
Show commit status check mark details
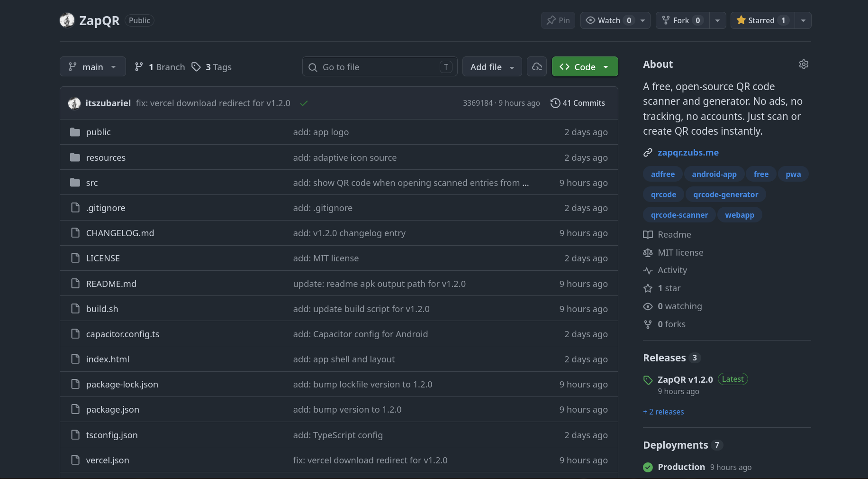pyautogui.click(x=304, y=103)
